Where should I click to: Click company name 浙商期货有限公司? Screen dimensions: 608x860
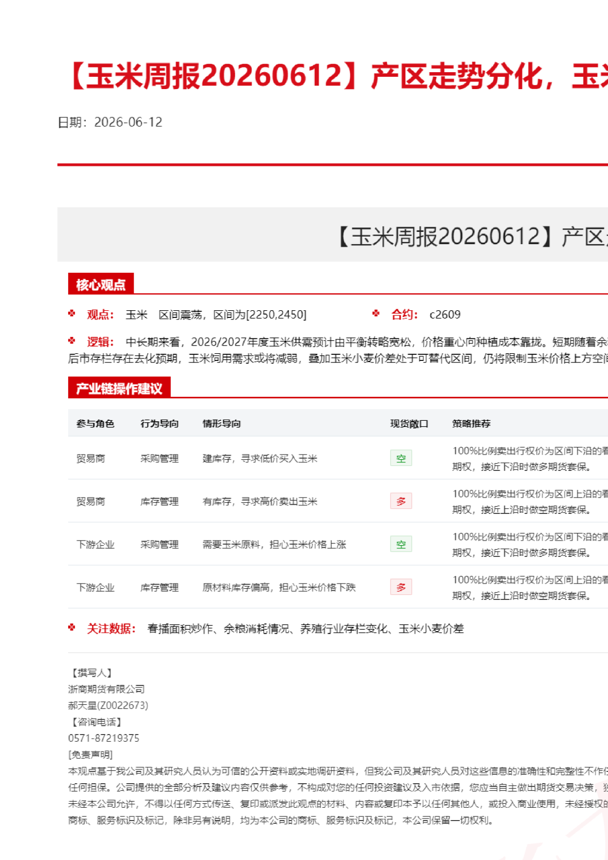point(106,690)
